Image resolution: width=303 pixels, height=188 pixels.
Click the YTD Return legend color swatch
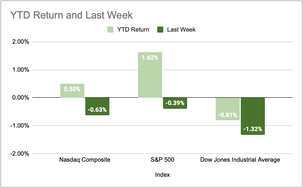pos(111,30)
